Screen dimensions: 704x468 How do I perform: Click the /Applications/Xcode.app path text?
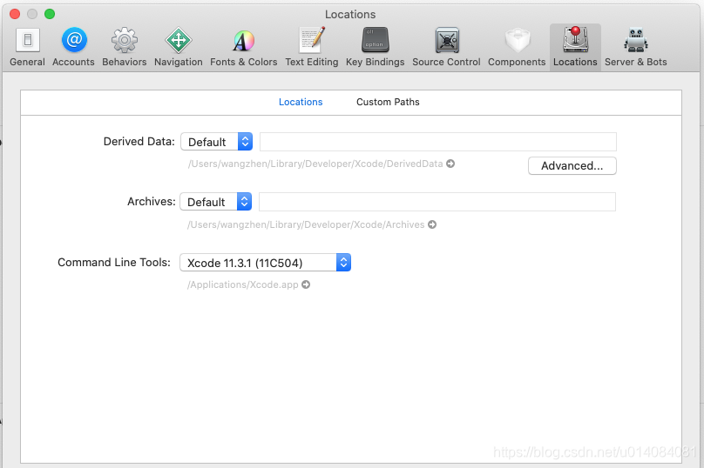[x=243, y=284]
